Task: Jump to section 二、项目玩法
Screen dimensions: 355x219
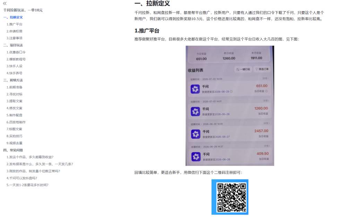Action: coord(13,45)
